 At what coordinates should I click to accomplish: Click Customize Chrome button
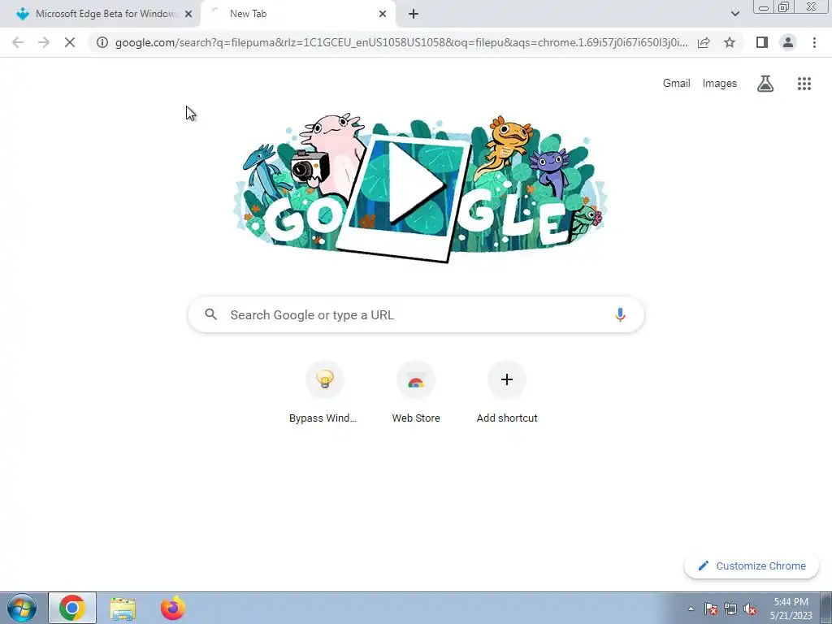[752, 565]
